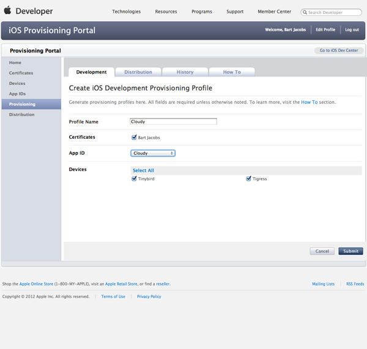Select Provisioning in sidebar
This screenshot has height=349, width=367.
(31, 104)
